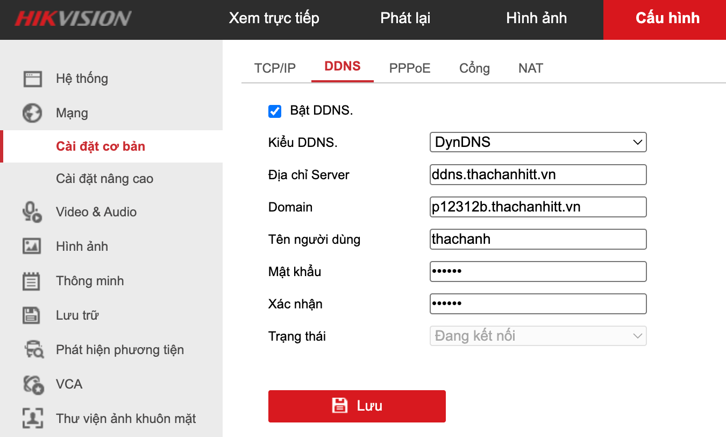The width and height of the screenshot is (726, 437).
Task: Open Thư viện ảnh khuôn mặt icon
Action: pos(32,419)
